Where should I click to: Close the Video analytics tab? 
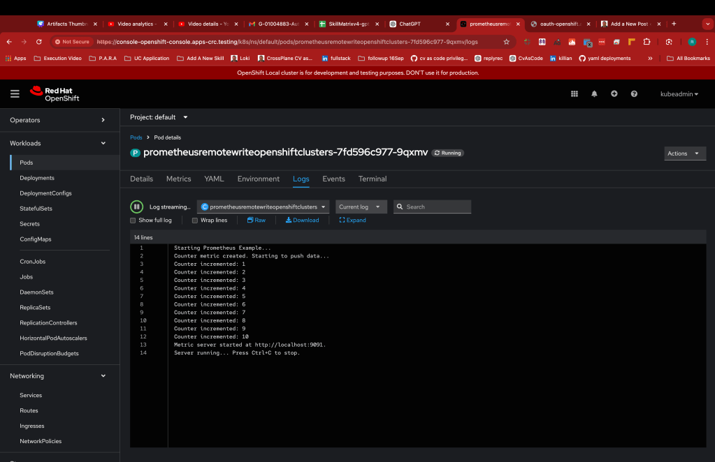(x=166, y=24)
